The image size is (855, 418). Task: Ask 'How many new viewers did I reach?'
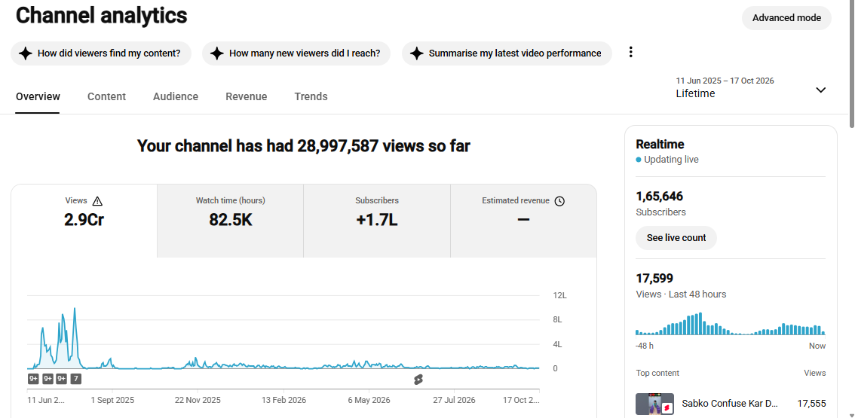coord(296,53)
